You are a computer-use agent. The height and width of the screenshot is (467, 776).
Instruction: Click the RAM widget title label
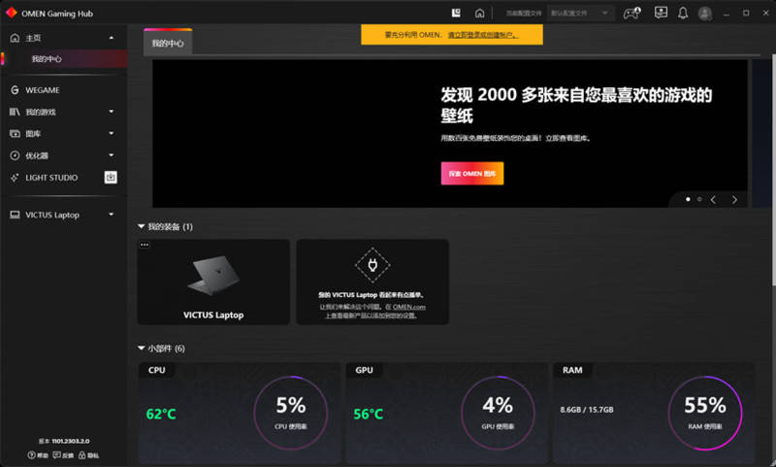572,370
